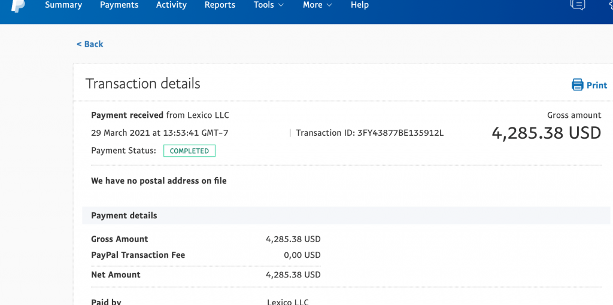The width and height of the screenshot is (613, 305).
Task: Click the Print link
Action: pyautogui.click(x=597, y=85)
